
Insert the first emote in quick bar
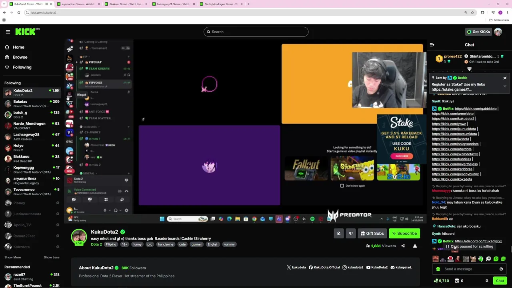[436, 259]
